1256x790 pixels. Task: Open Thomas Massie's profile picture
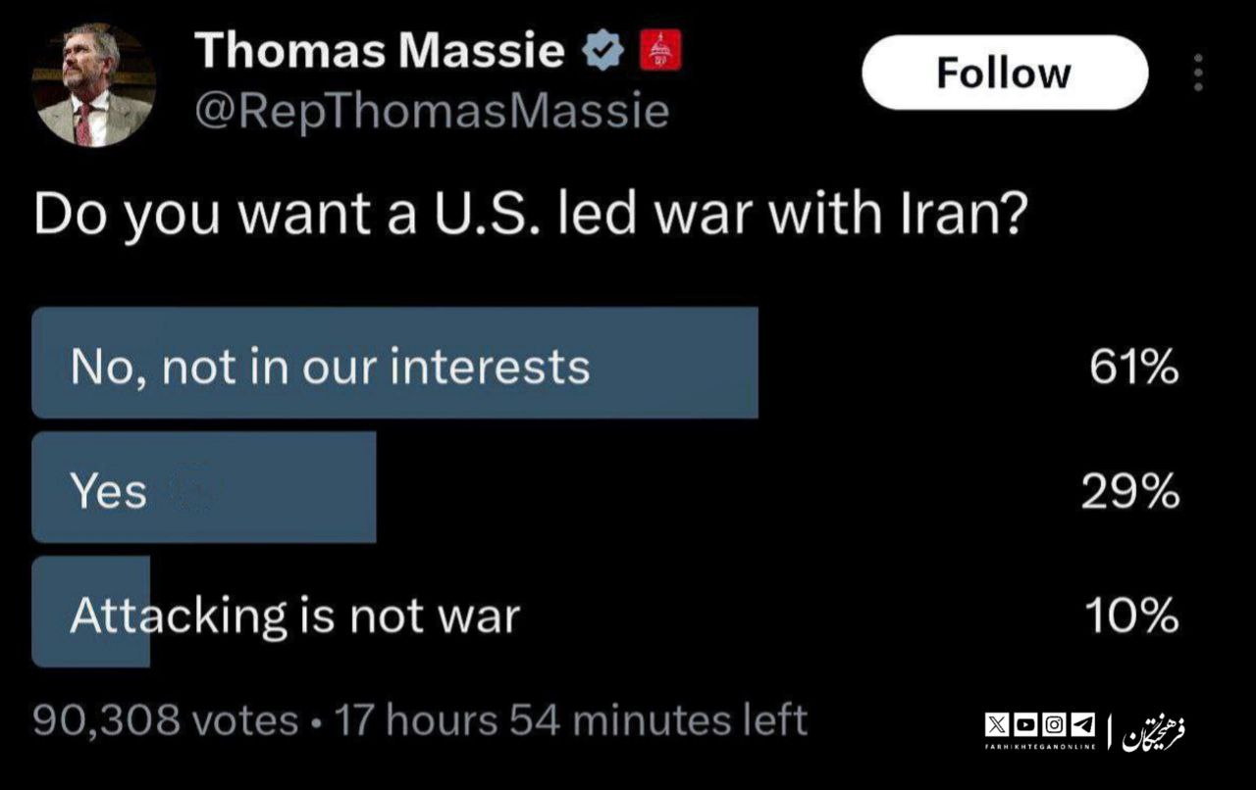[x=94, y=86]
